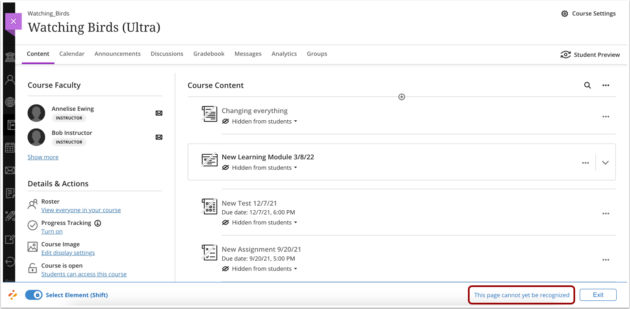Image resolution: width=630 pixels, height=309 pixels.
Task: Open the calendar icon in left sidebar
Action: click(10, 148)
